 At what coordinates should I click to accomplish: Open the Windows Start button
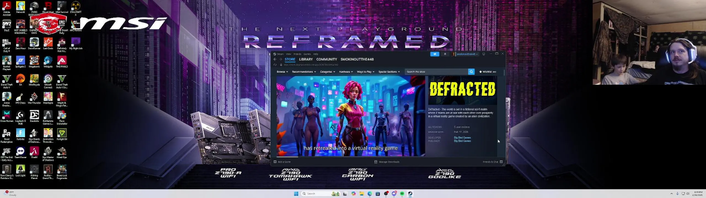point(296,194)
